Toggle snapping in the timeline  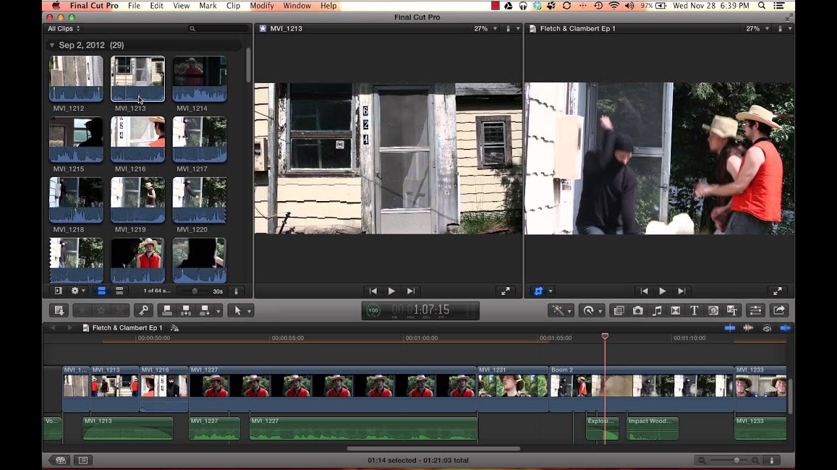click(785, 328)
